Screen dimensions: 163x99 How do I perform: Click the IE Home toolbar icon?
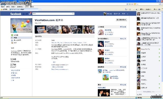coord(126,9)
